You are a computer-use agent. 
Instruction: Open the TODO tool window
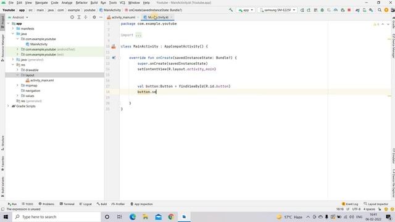click(27, 204)
